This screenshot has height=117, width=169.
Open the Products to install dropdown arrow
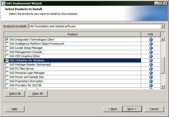click(162, 26)
